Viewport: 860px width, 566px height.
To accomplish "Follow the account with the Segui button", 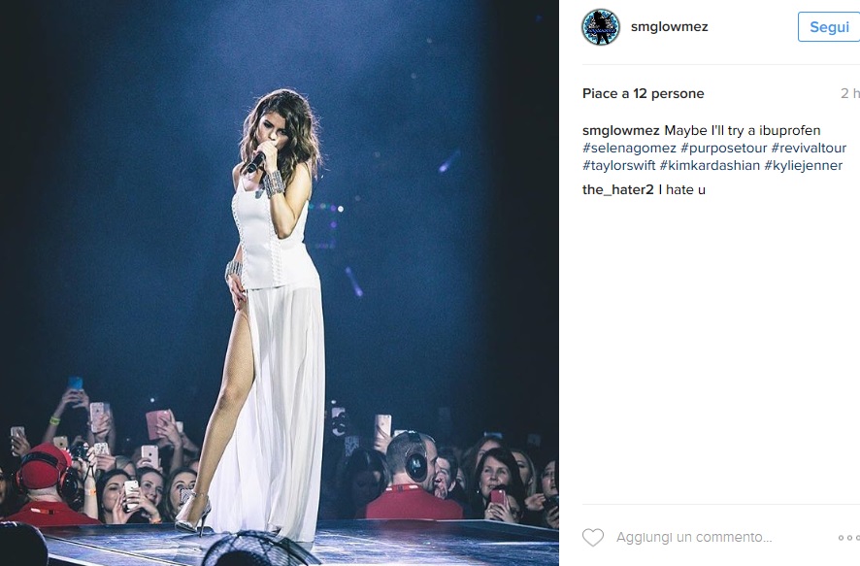I will (829, 27).
